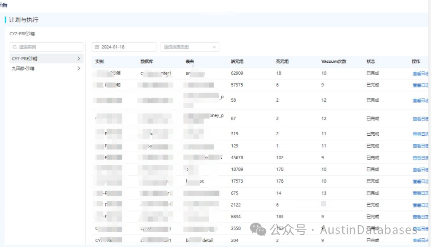Click the 死元组 column header
This screenshot has width=431, height=247.
tap(282, 62)
